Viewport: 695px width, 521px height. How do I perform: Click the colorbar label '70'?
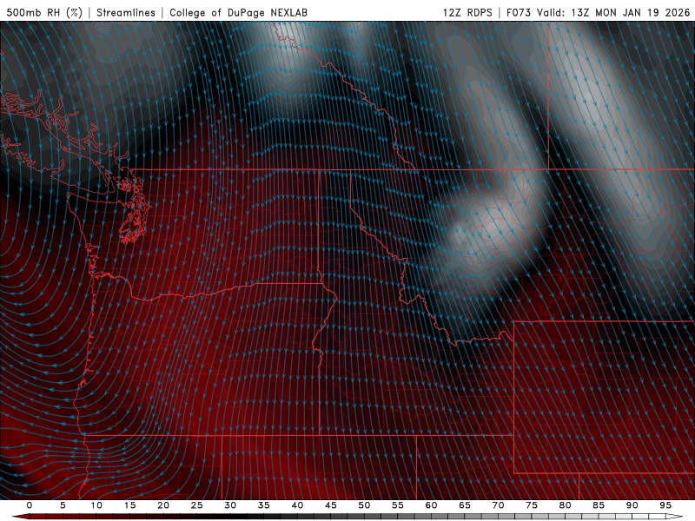[x=498, y=505]
